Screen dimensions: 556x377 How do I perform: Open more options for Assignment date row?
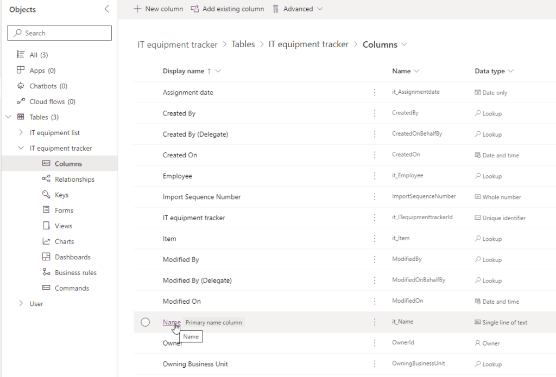tap(374, 92)
